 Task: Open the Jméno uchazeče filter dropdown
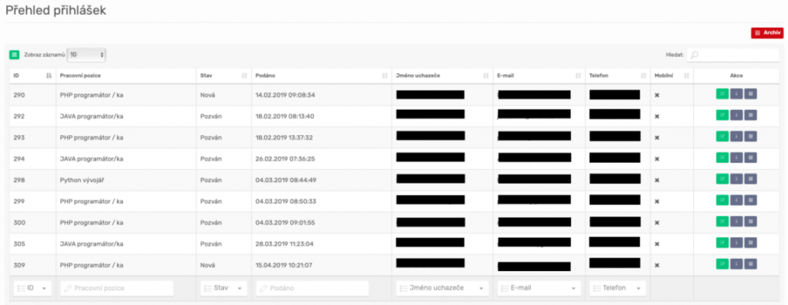click(x=442, y=288)
